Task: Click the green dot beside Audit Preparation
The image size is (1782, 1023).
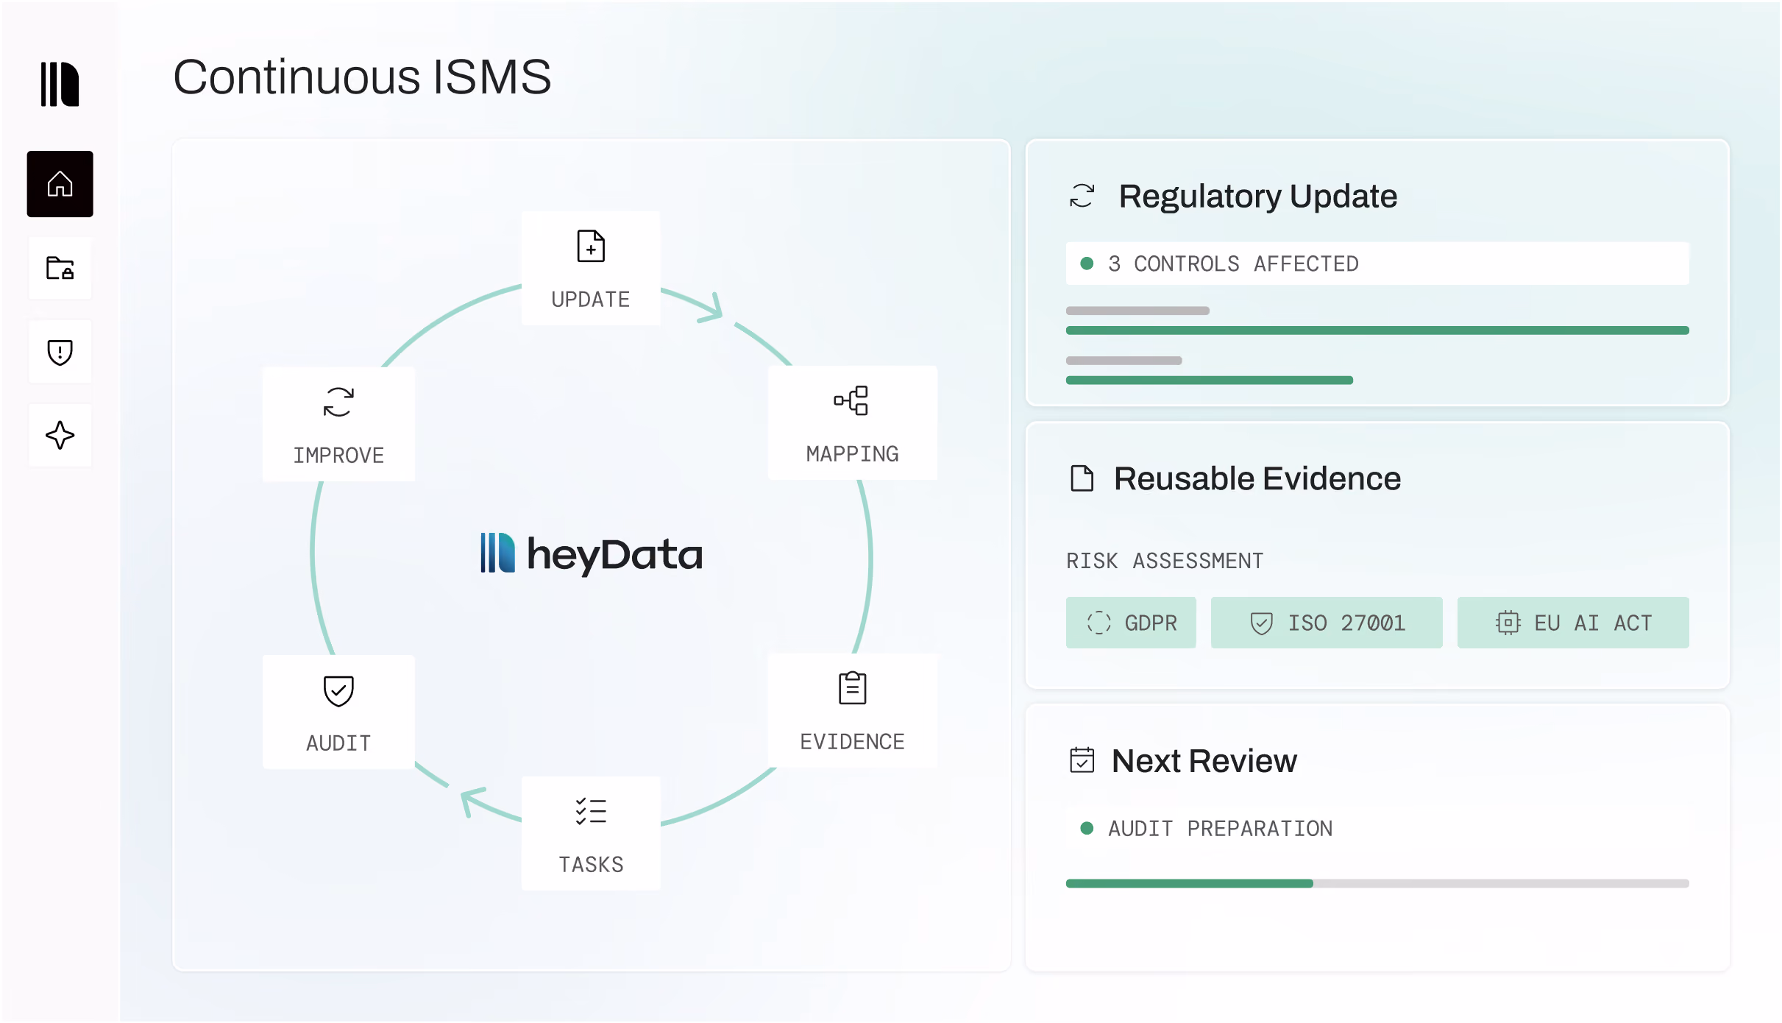Action: pyautogui.click(x=1087, y=828)
